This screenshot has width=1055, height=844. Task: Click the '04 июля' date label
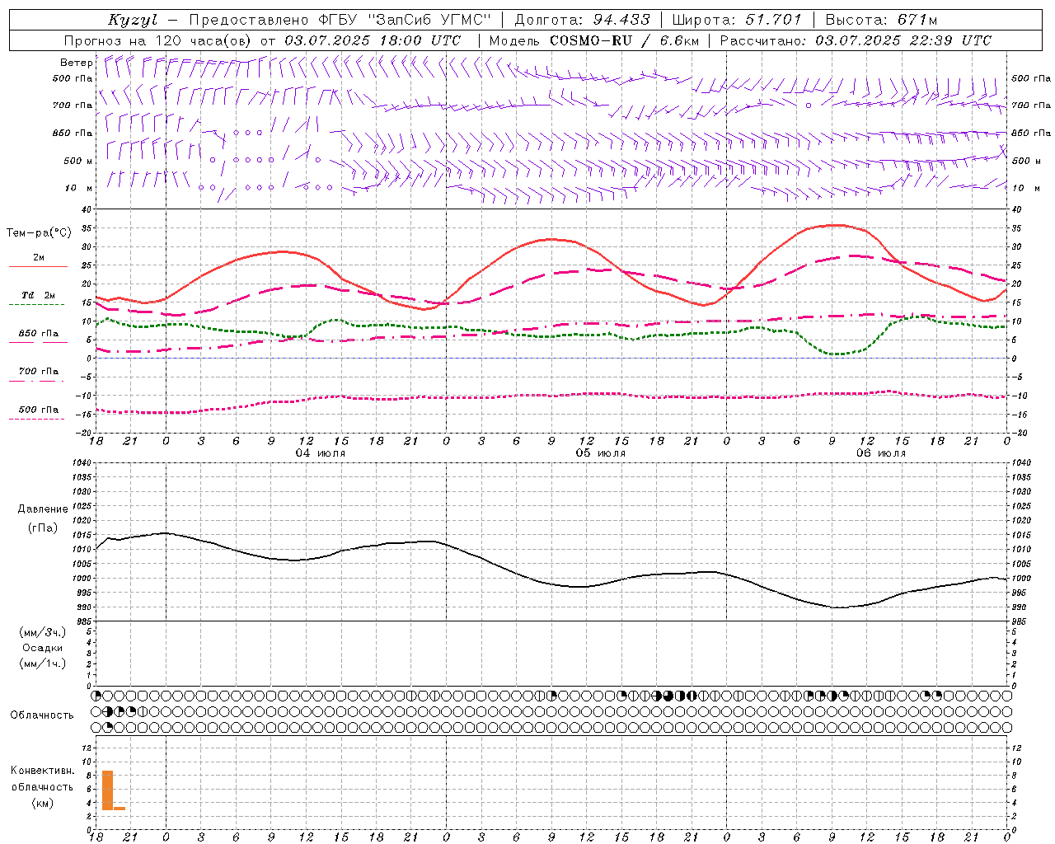point(321,453)
